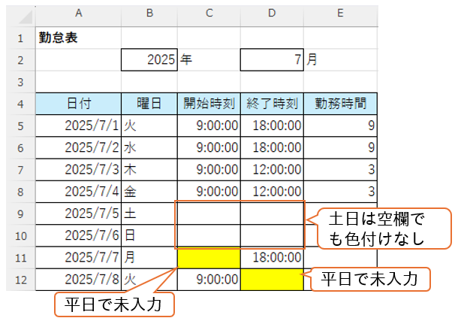This screenshot has height=318, width=455.
Task: Click weekday cell 金
Action: [x=149, y=192]
